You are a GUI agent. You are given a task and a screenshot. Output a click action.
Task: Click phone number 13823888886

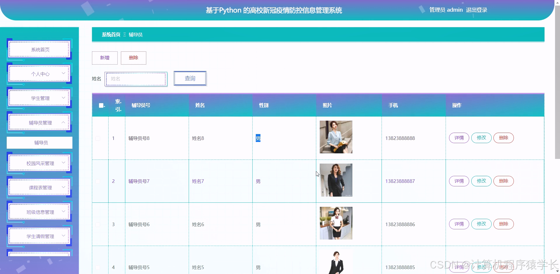[400, 224]
